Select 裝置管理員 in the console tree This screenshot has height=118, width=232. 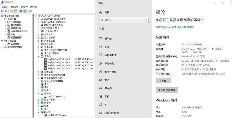pos(16,38)
